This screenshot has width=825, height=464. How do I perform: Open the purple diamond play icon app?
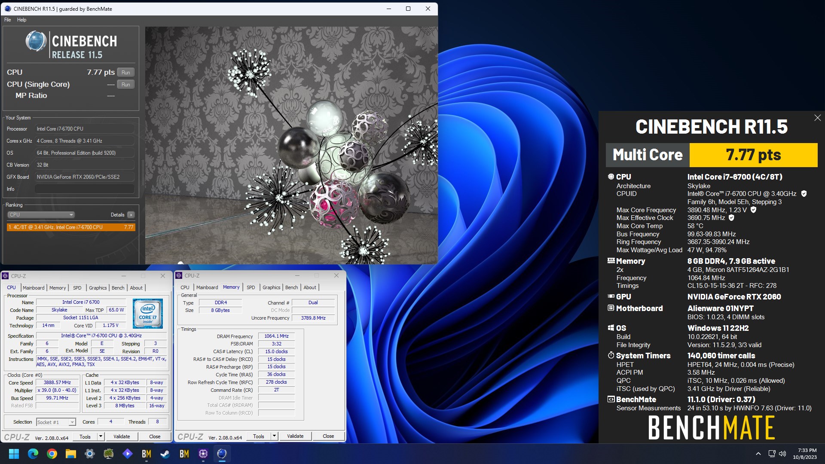coord(128,454)
